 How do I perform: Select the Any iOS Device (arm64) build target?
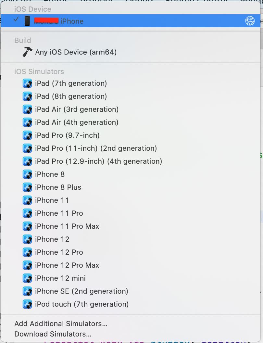(x=76, y=52)
